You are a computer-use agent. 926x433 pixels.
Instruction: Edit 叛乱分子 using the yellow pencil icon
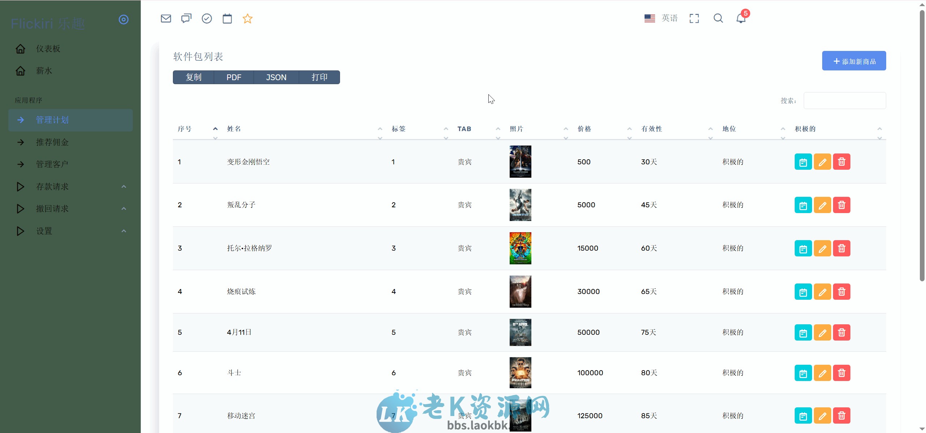822,204
